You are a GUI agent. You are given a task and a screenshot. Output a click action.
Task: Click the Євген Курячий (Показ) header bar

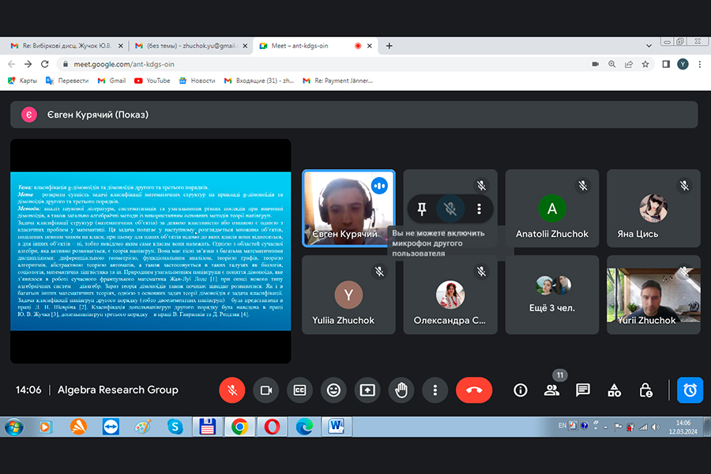tap(354, 115)
